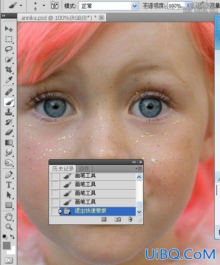Open the 模式 blend mode dropdown
The image size is (220, 265).
tap(108, 6)
